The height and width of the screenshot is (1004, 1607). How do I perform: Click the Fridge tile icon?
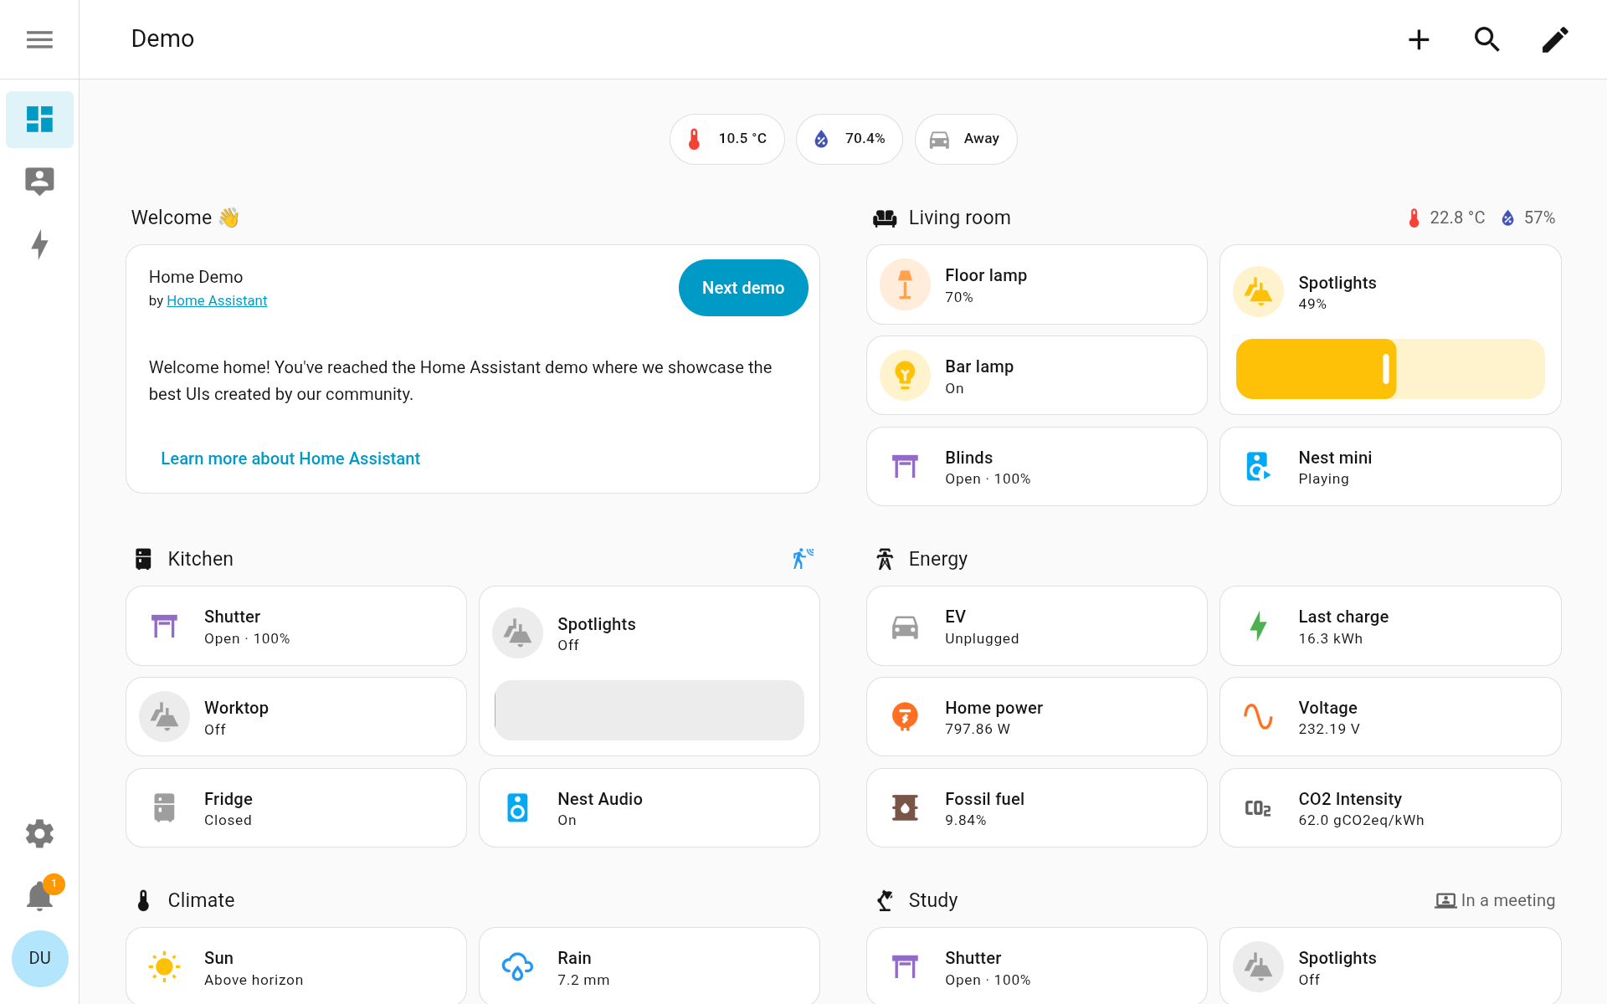[164, 808]
